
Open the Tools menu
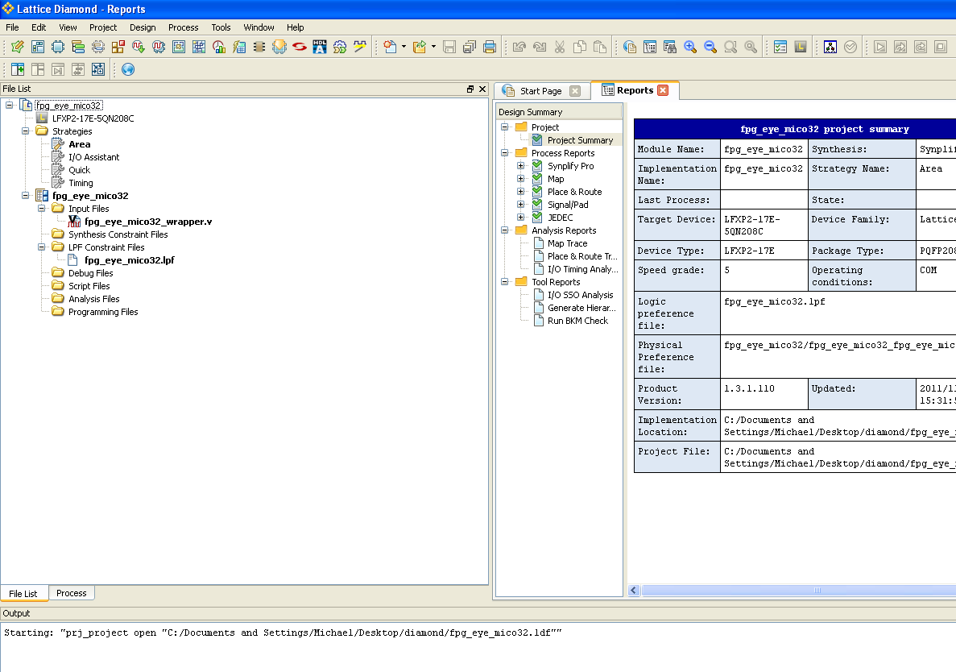(221, 27)
